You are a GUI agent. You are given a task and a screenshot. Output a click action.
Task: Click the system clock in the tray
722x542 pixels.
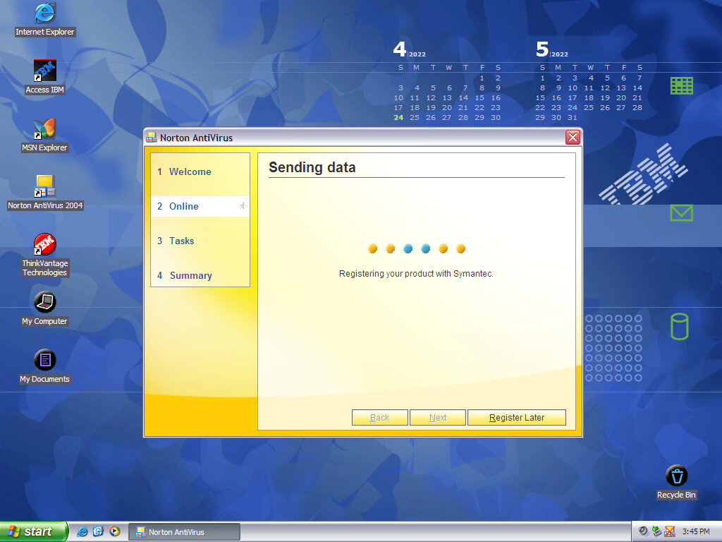(x=695, y=531)
